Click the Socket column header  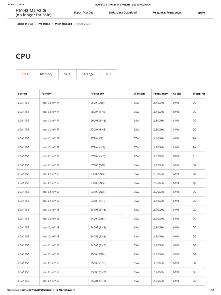click(22, 94)
